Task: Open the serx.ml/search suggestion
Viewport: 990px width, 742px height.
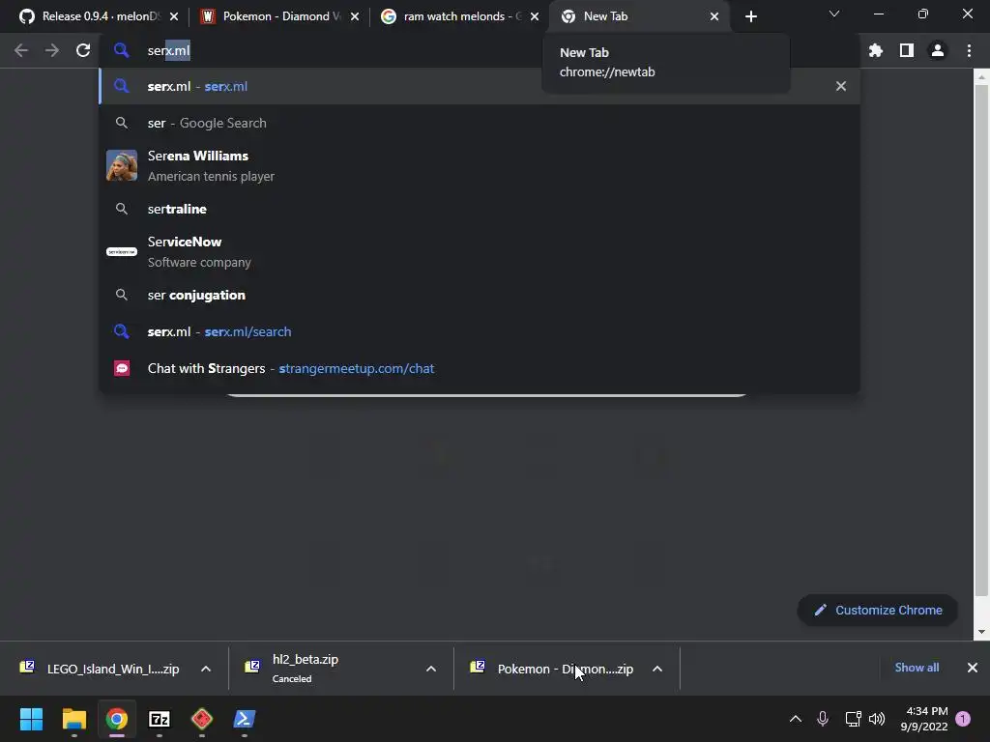Action: click(x=480, y=331)
